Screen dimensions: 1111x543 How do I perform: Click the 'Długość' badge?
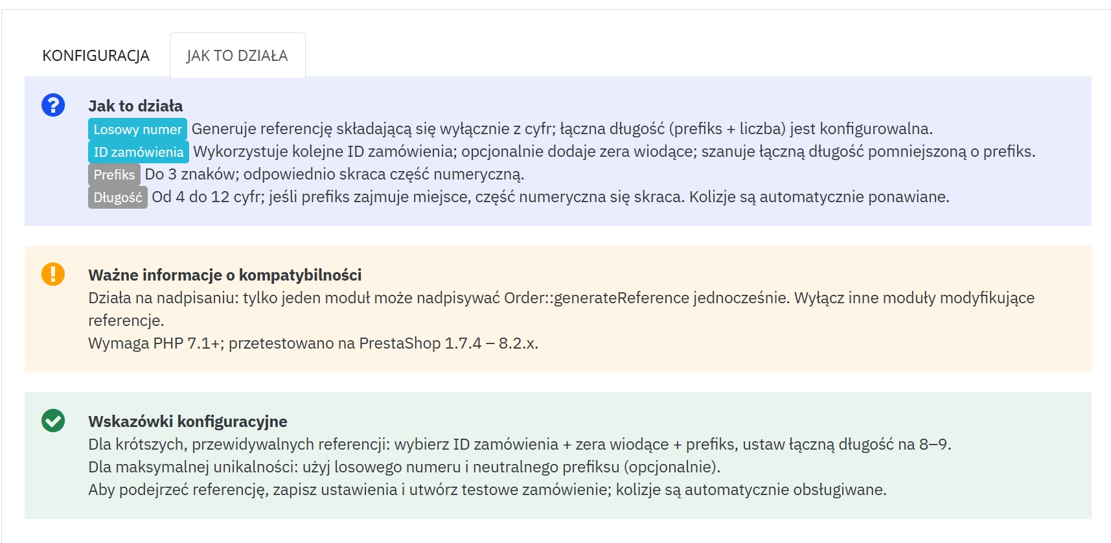tap(117, 198)
